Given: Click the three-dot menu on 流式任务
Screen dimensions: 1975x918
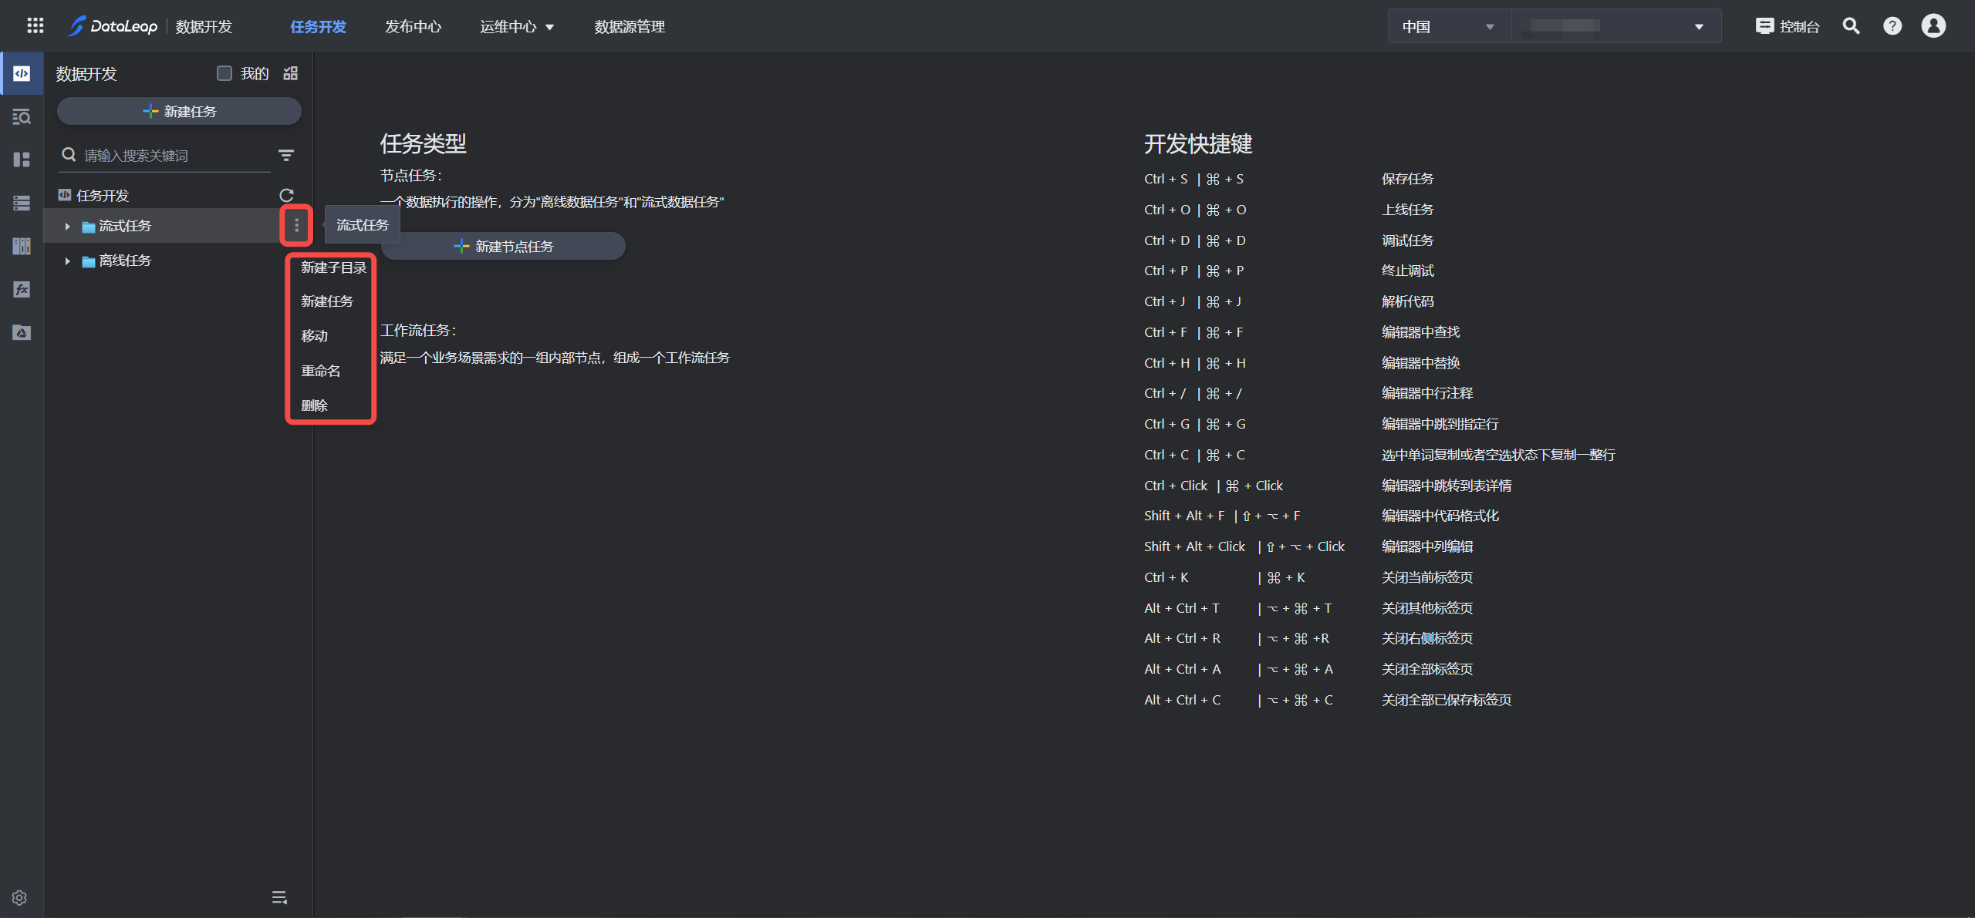Looking at the screenshot, I should (x=296, y=226).
